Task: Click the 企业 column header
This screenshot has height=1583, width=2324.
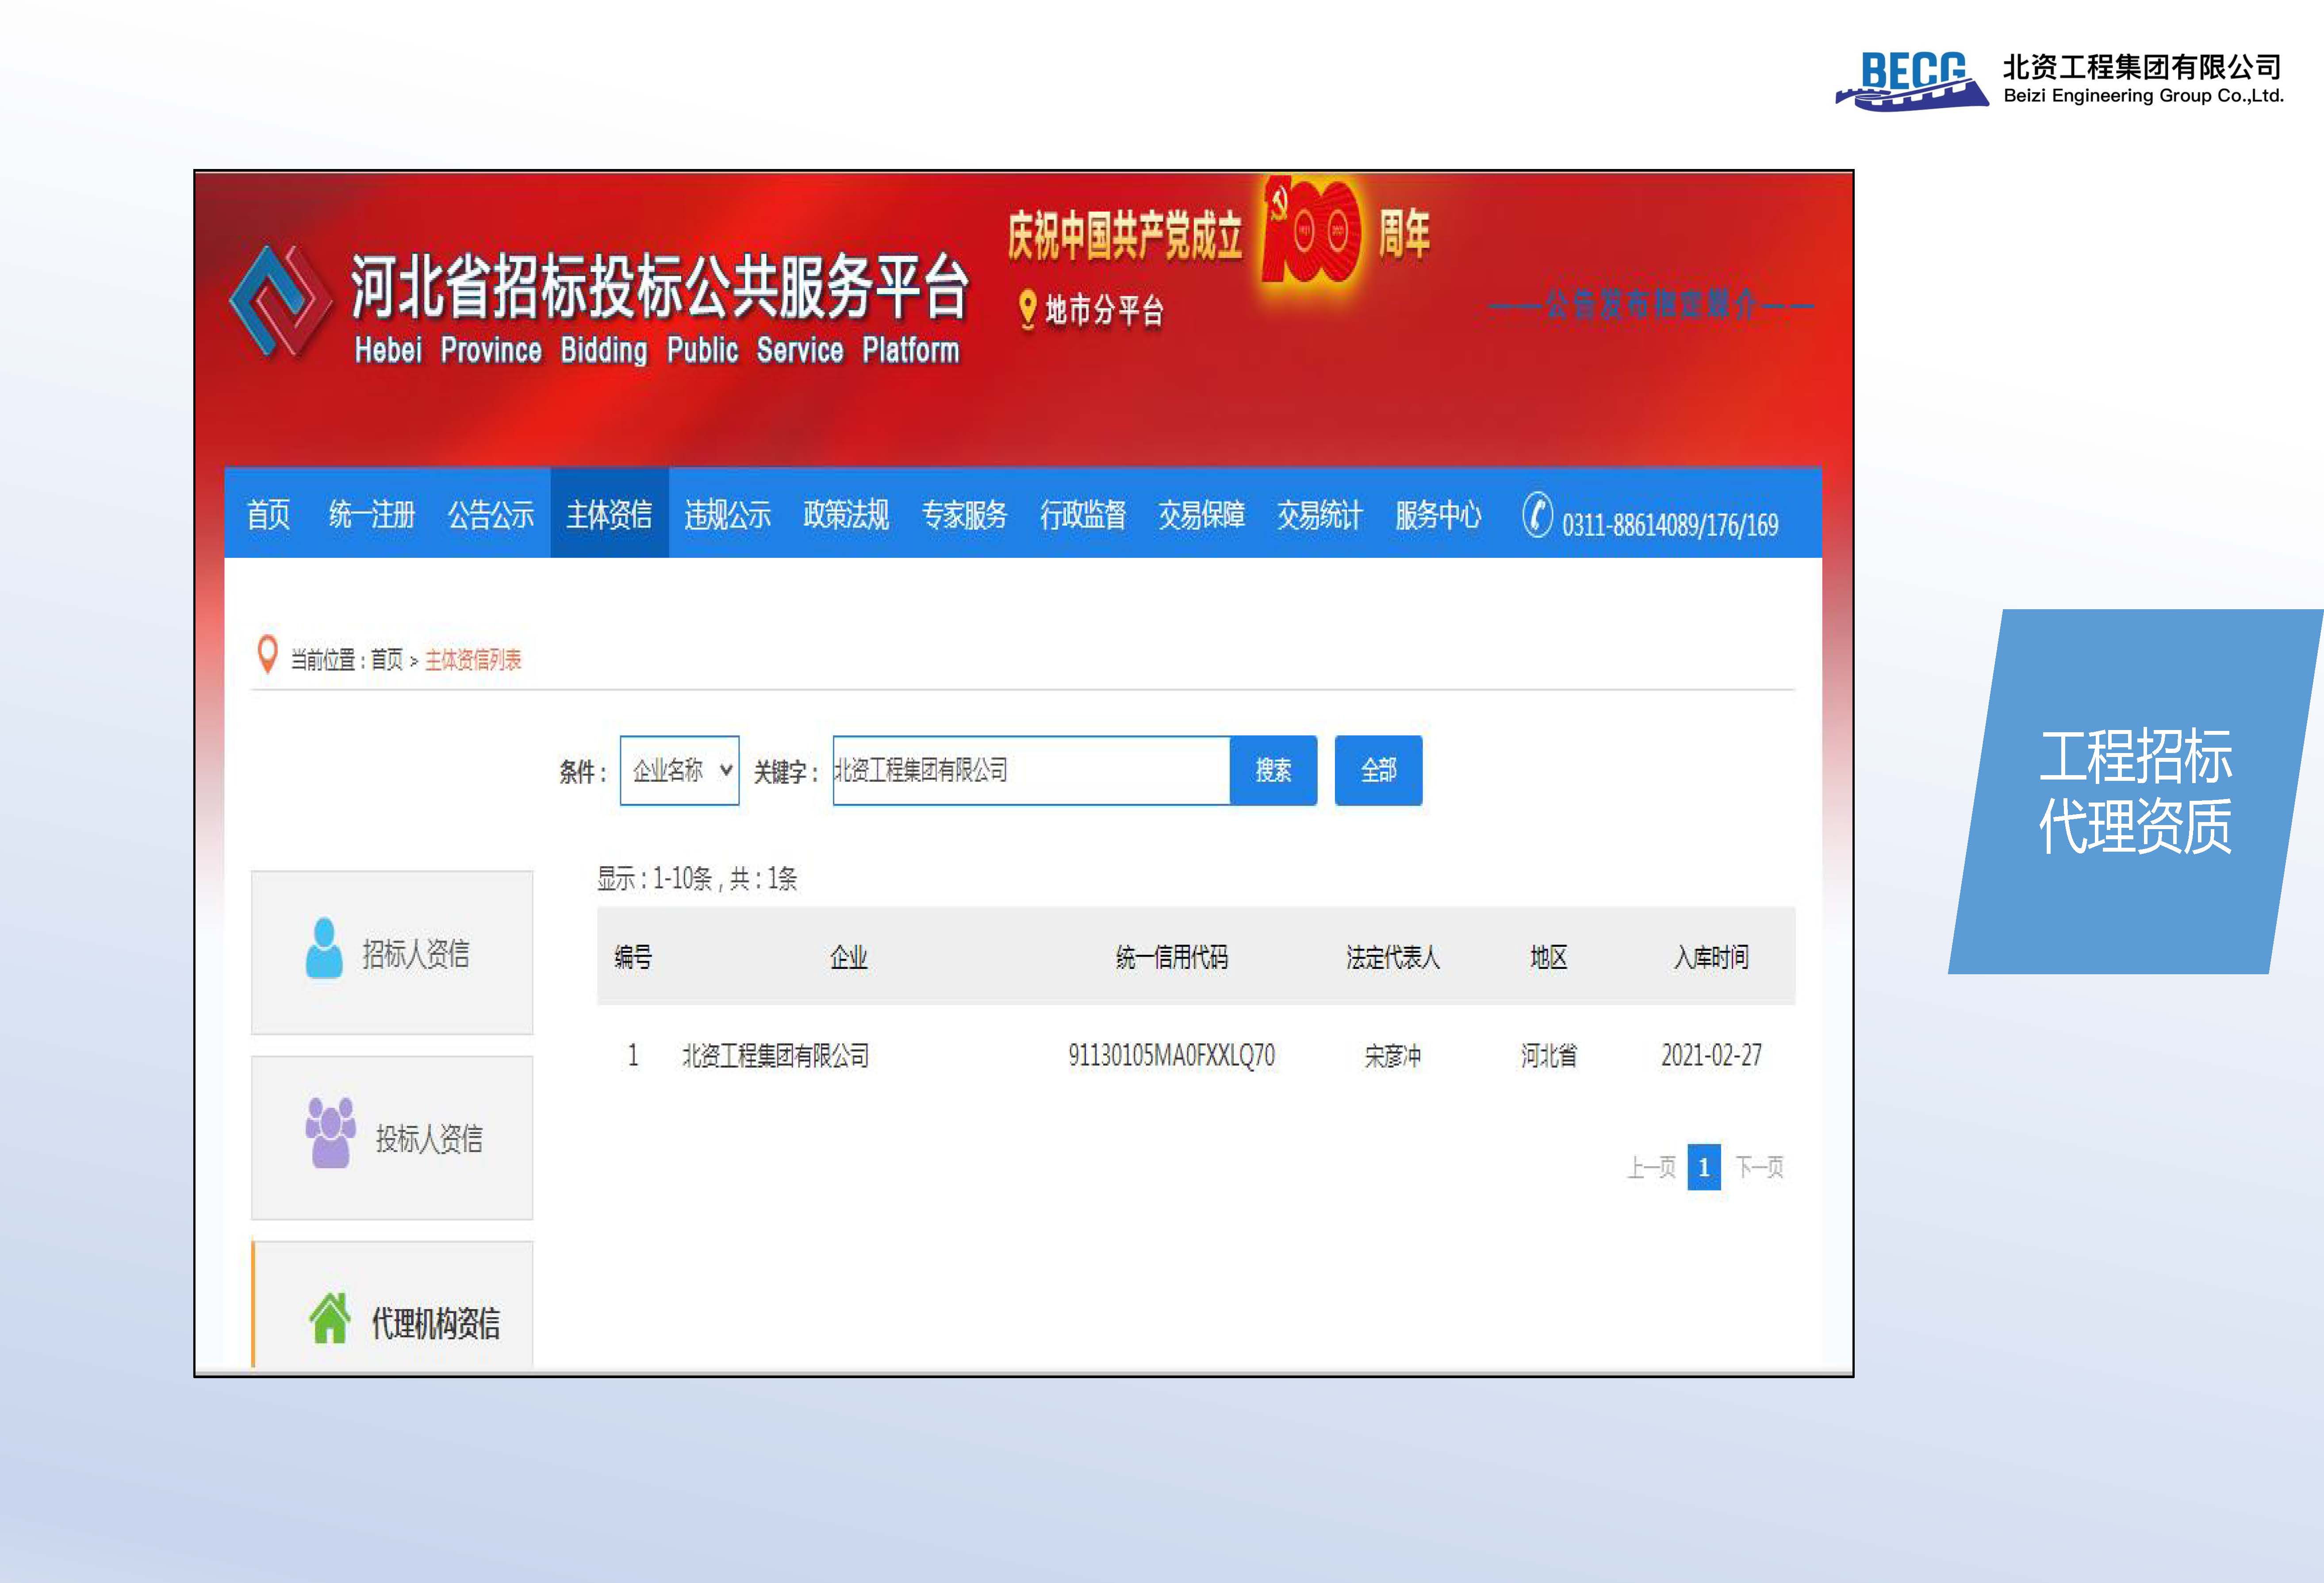Action: tap(848, 958)
